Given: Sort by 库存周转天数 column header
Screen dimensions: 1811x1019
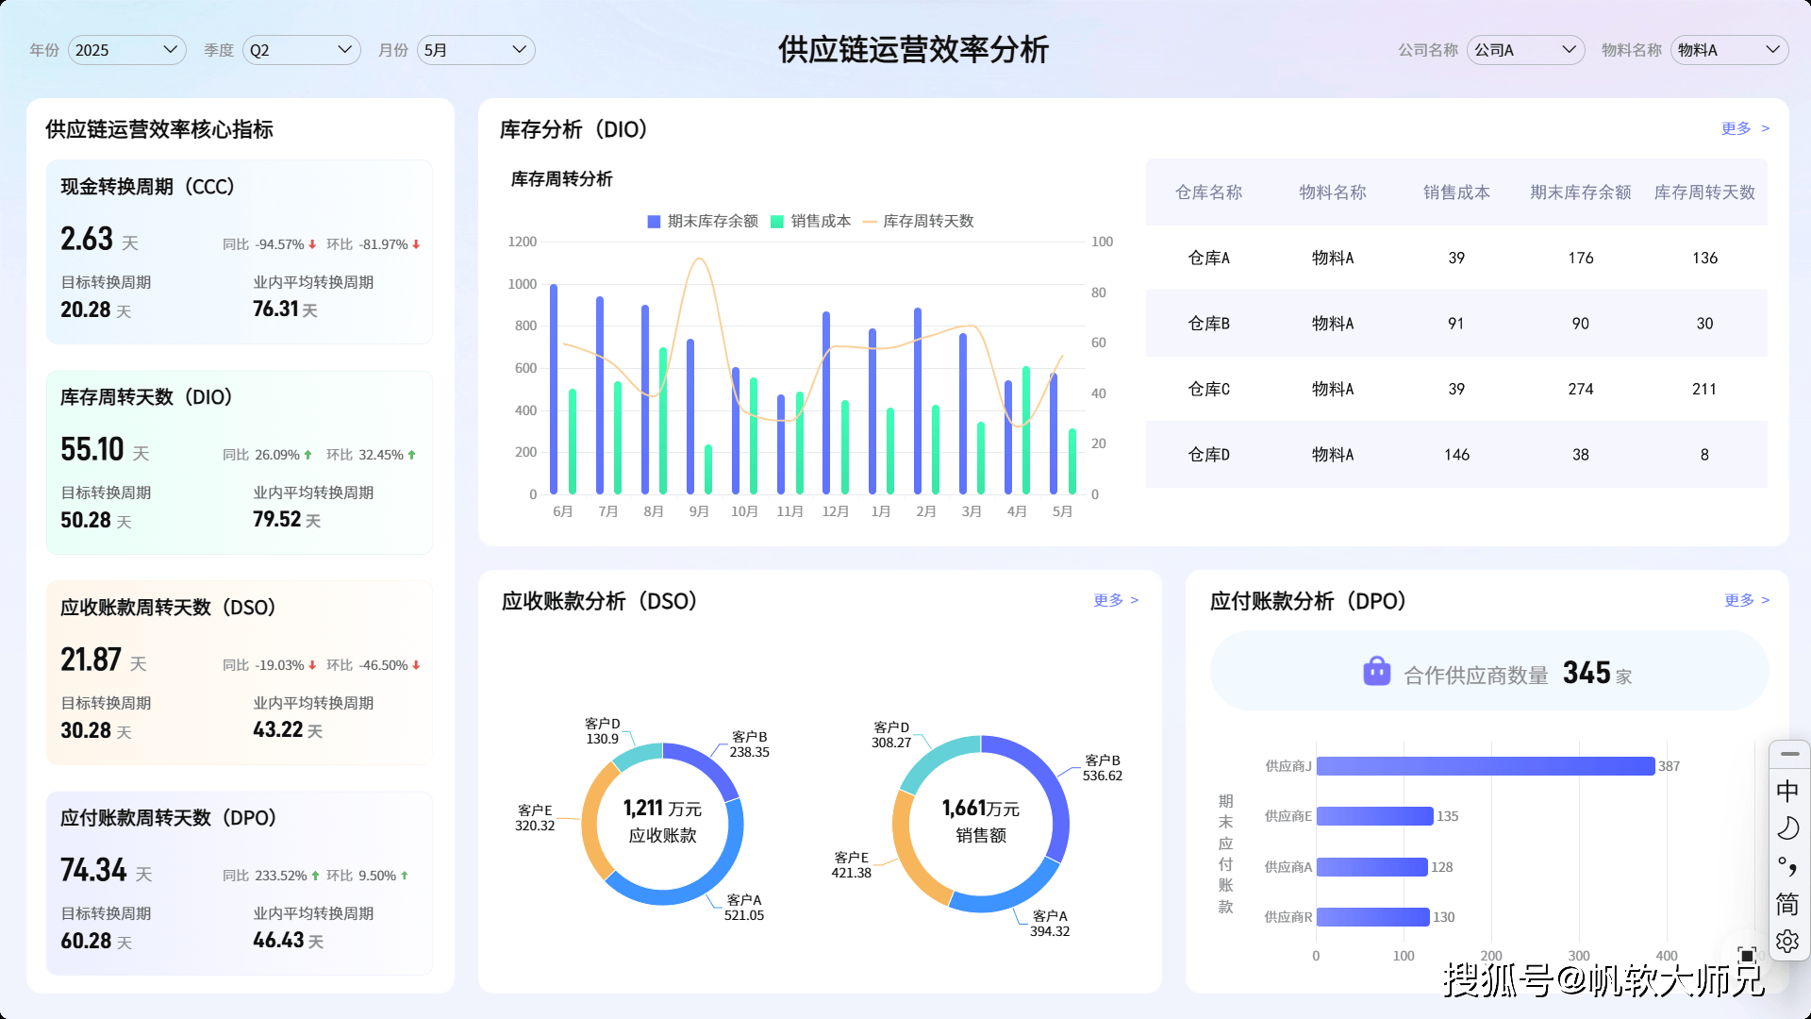Looking at the screenshot, I should pyautogui.click(x=1703, y=192).
